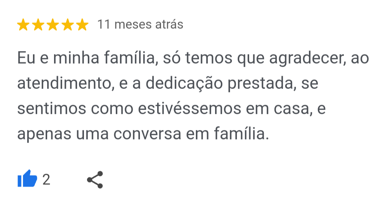391x205 pixels.
Task: Click the like count number 2
Action: coord(46,180)
